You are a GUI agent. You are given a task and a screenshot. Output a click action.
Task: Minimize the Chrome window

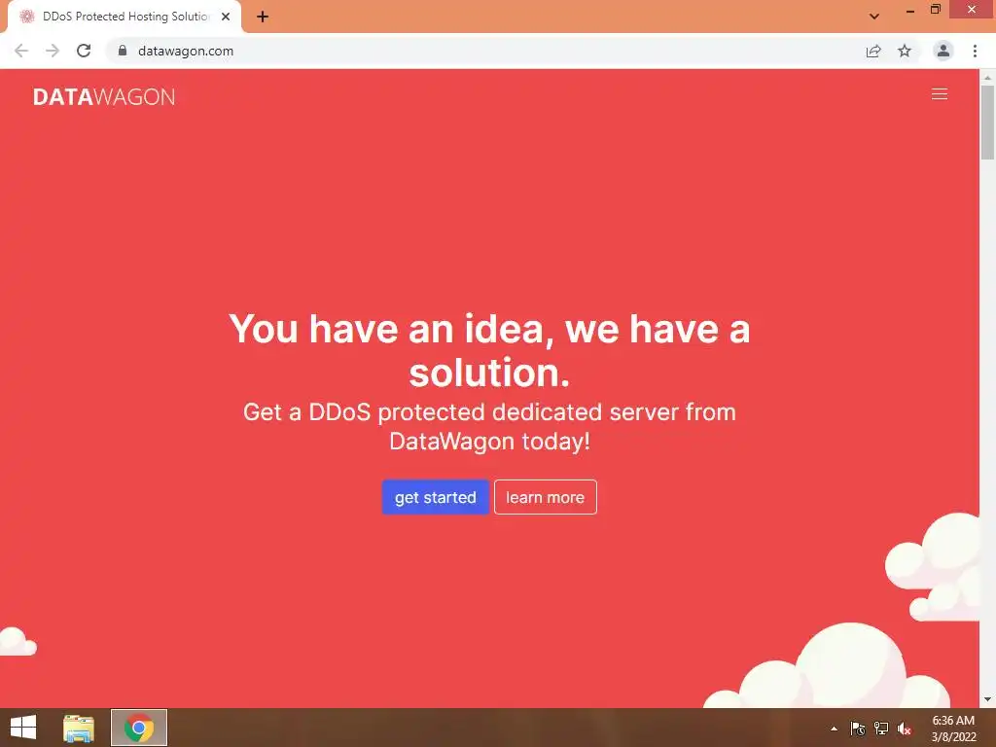[x=909, y=11]
